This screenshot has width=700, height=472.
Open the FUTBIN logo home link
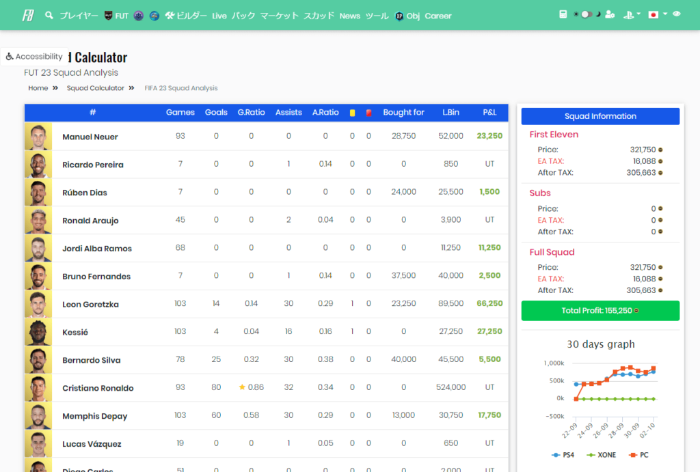tap(28, 16)
